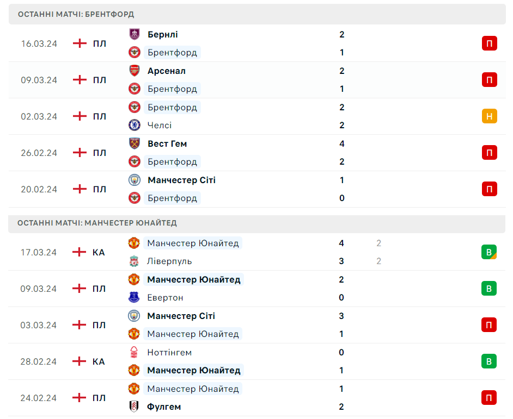The image size is (513, 419).
Task: Select the 'Останні матчі: Манчестер Юнайтед' header
Action: 97,223
